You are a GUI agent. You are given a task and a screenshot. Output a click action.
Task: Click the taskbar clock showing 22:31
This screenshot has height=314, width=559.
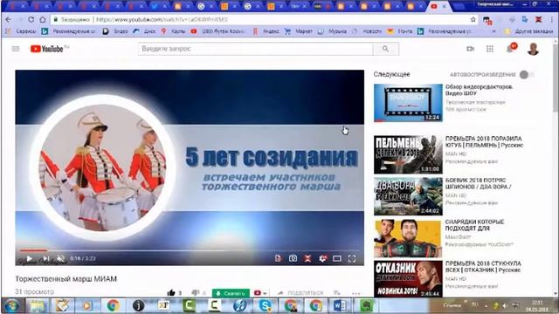[536, 306]
